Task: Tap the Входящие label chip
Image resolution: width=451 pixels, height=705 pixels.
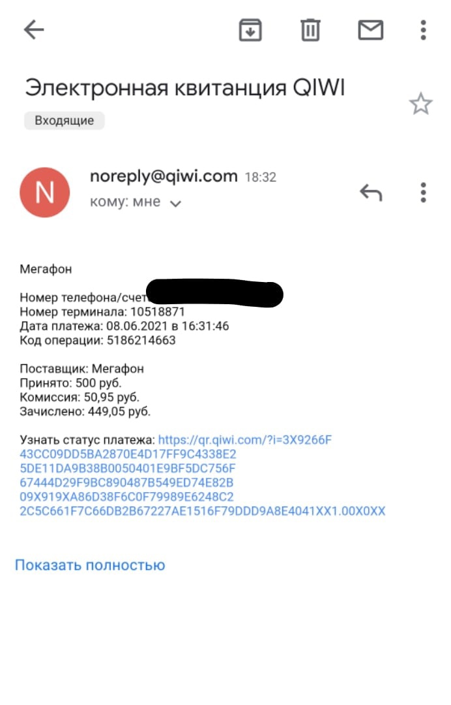Action: pyautogui.click(x=64, y=121)
